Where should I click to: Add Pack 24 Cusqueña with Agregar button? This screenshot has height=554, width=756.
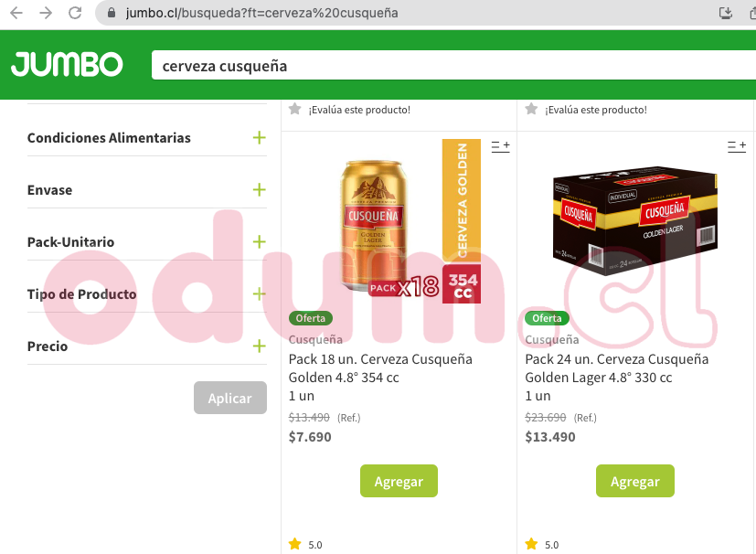(x=635, y=481)
